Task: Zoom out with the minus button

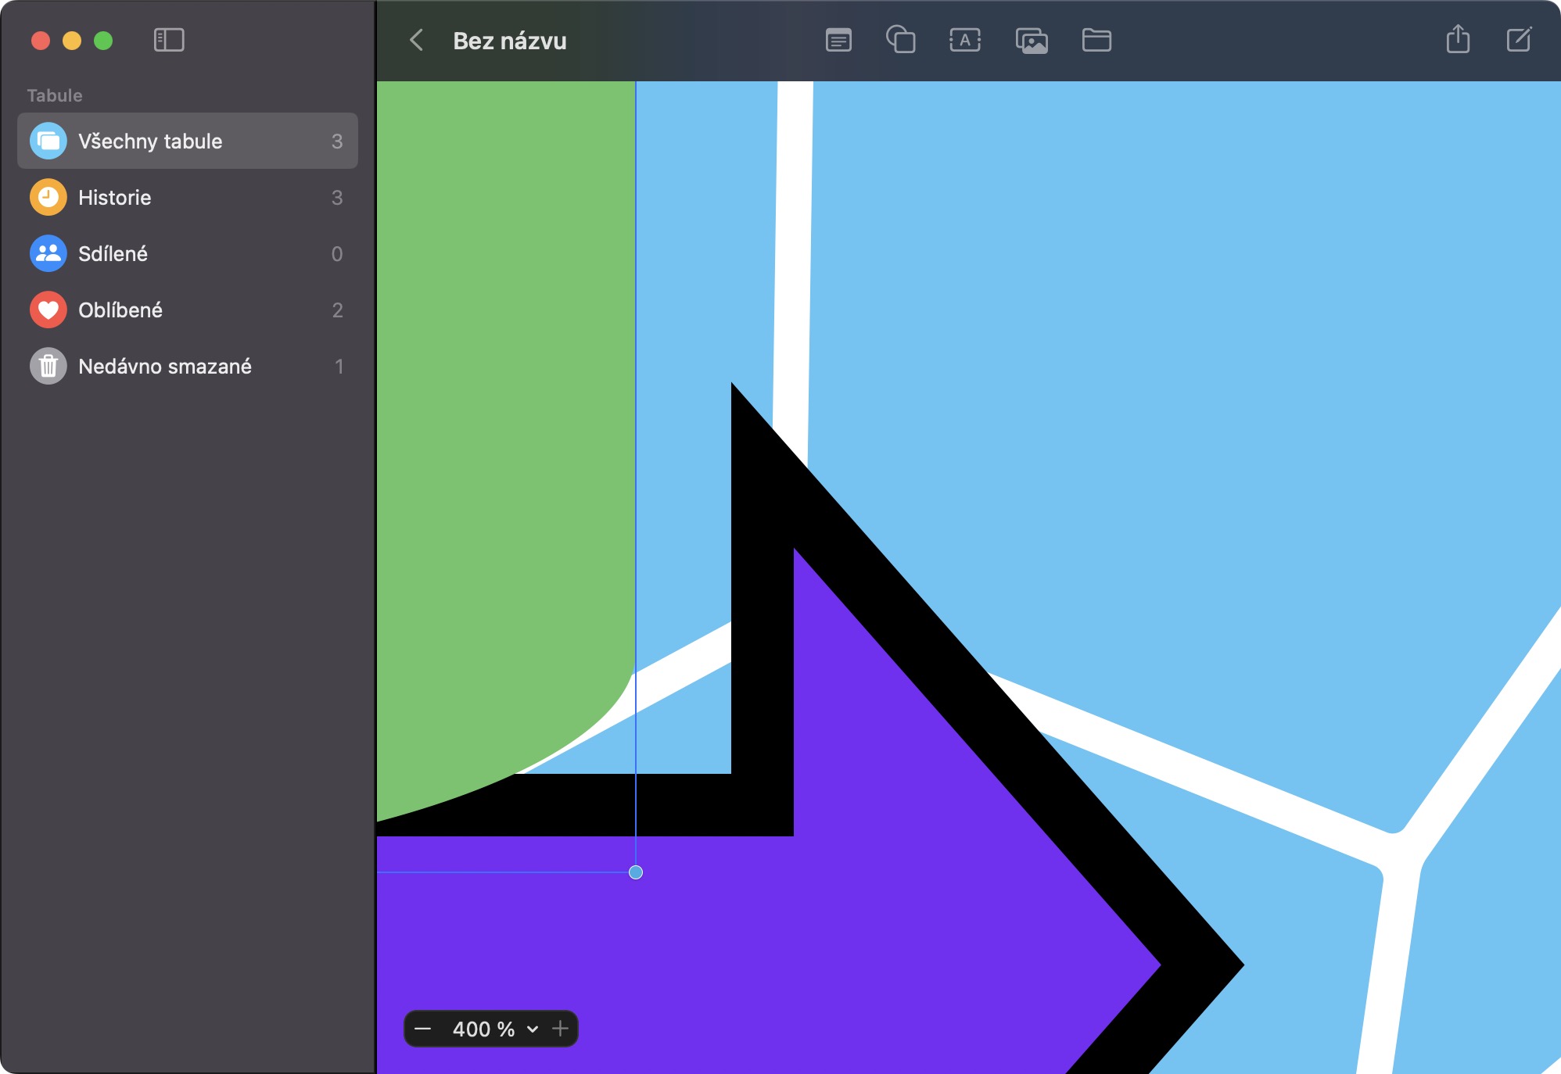Action: tap(423, 1029)
